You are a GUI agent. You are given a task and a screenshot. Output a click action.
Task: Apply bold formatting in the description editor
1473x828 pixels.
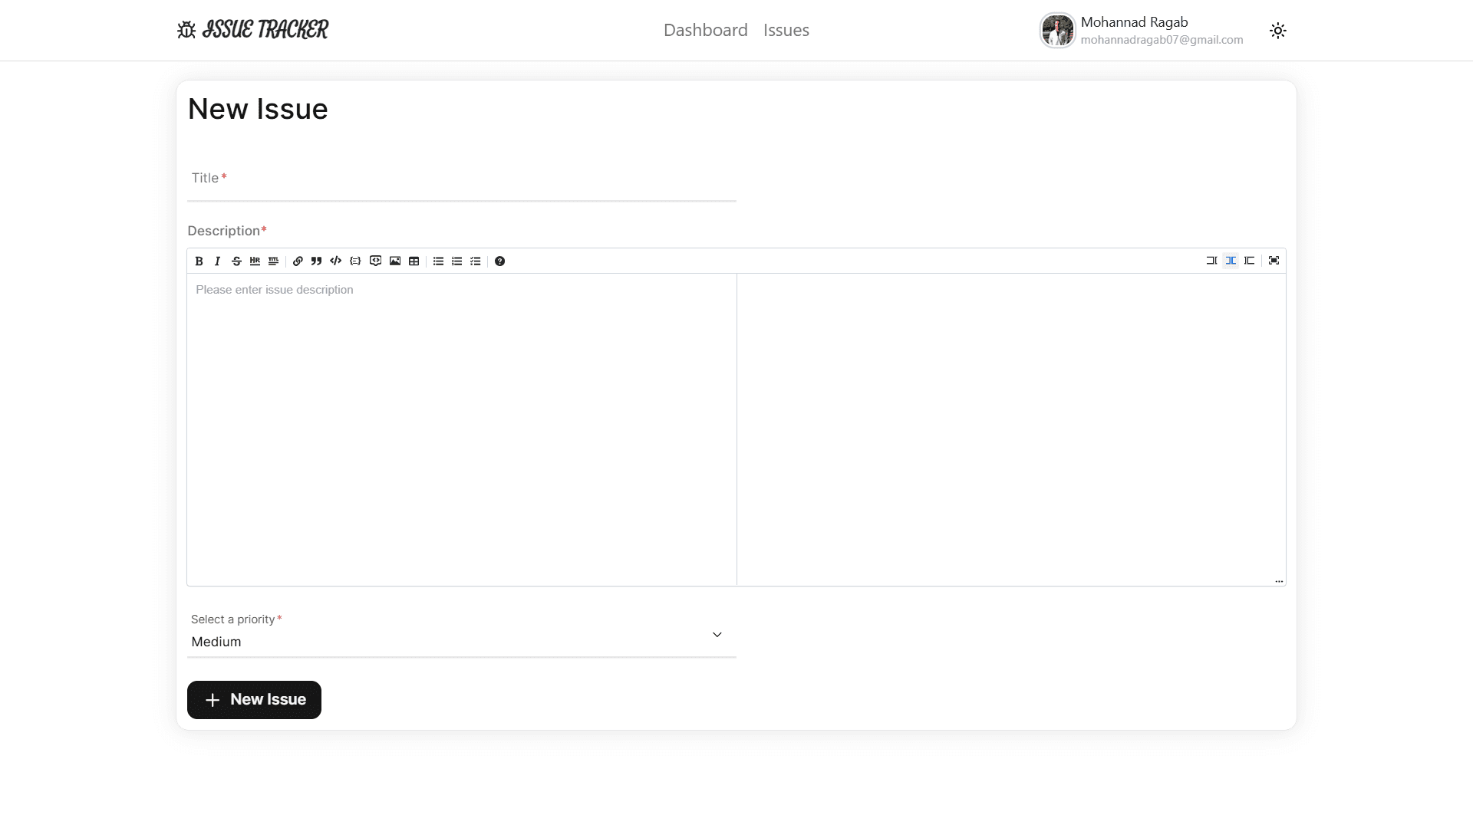coord(199,261)
